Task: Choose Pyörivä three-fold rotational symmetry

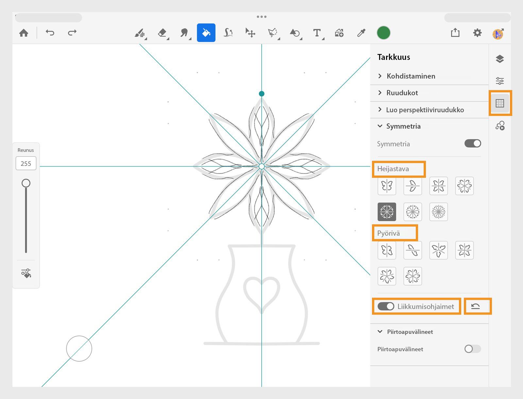Action: point(438,250)
